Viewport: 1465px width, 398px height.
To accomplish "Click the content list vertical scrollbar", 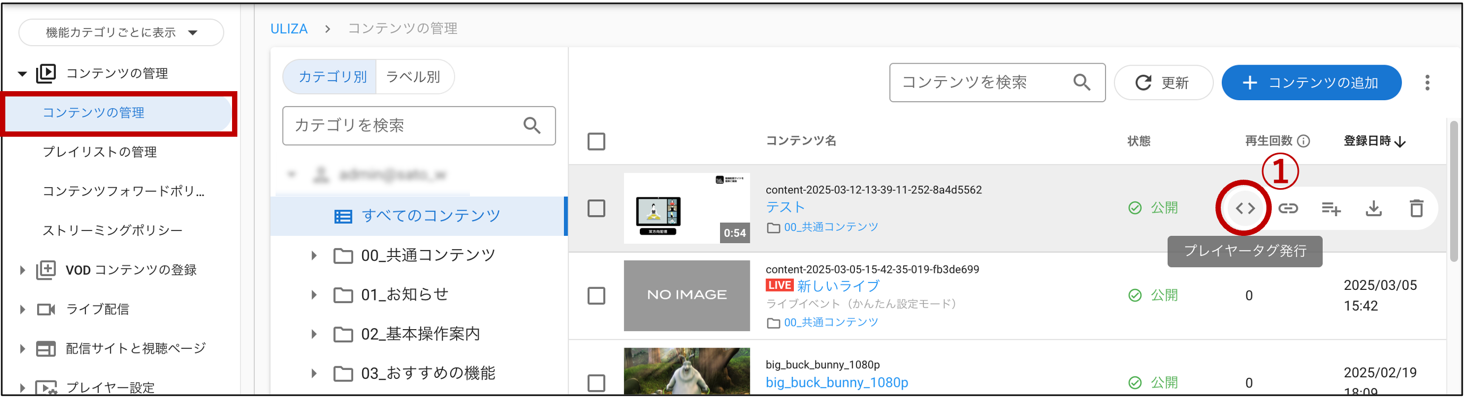I will pos(1453,190).
